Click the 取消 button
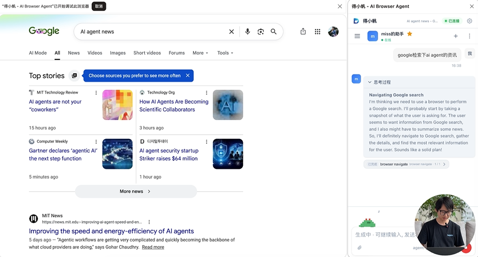The height and width of the screenshot is (257, 478). point(99,6)
